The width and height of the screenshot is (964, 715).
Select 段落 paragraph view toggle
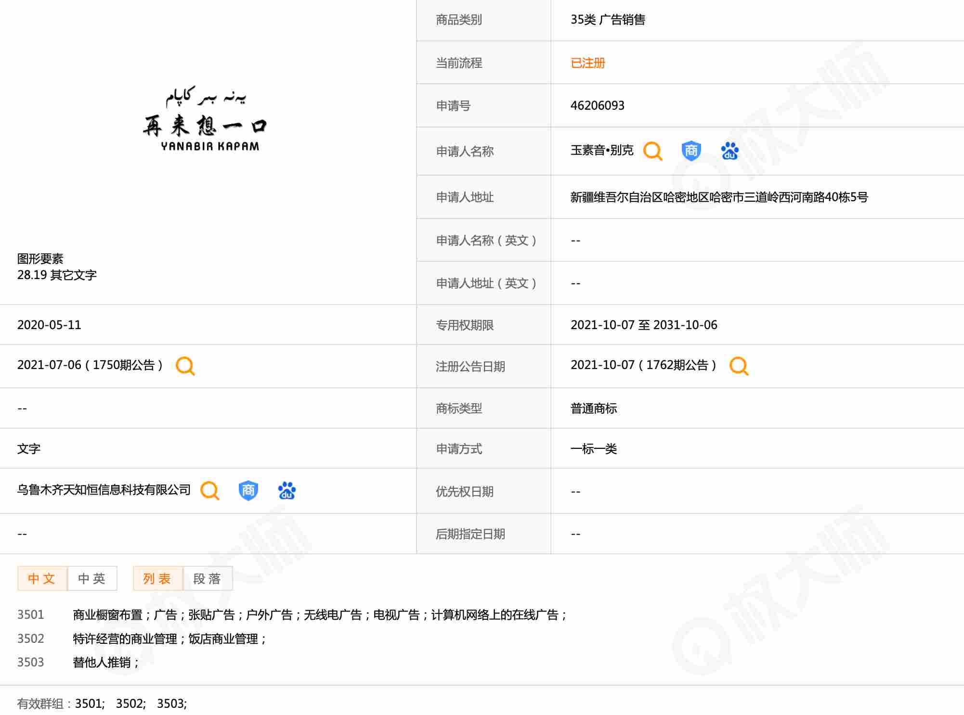tap(208, 578)
